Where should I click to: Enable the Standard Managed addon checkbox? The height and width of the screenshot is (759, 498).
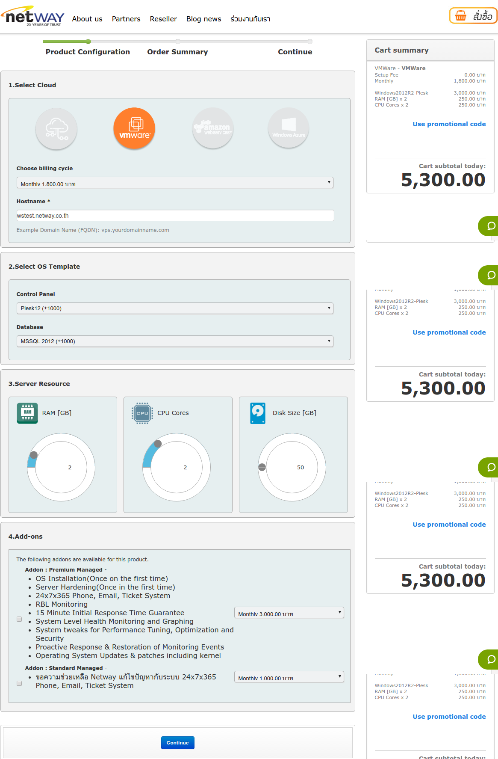[x=19, y=683]
